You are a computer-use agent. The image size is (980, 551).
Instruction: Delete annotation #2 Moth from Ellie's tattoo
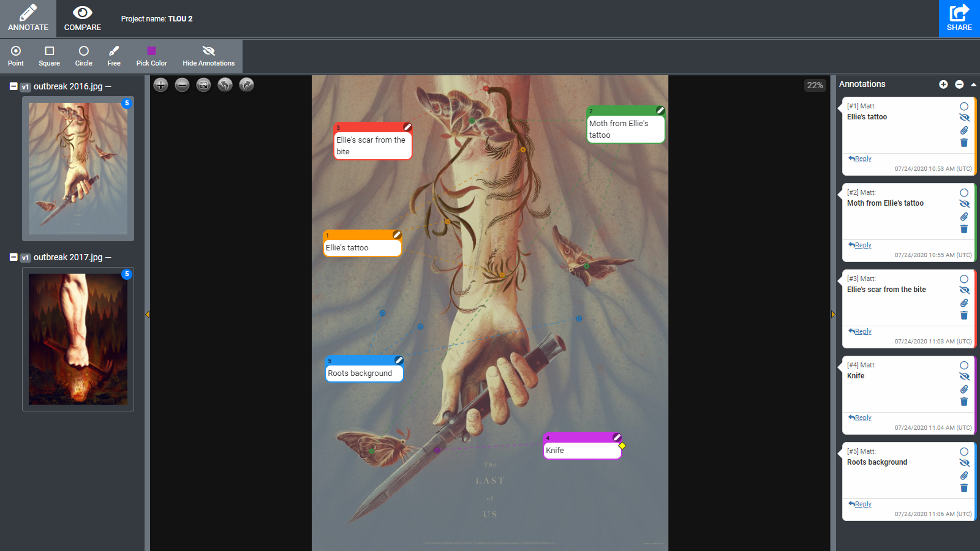coord(964,229)
